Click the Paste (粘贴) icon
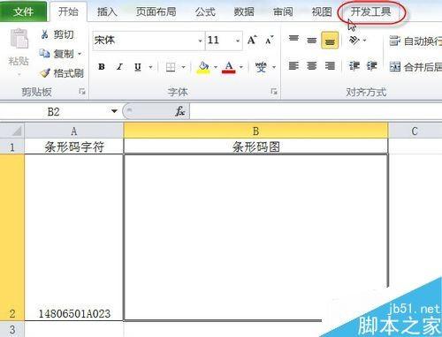The image size is (442, 337). (19, 39)
